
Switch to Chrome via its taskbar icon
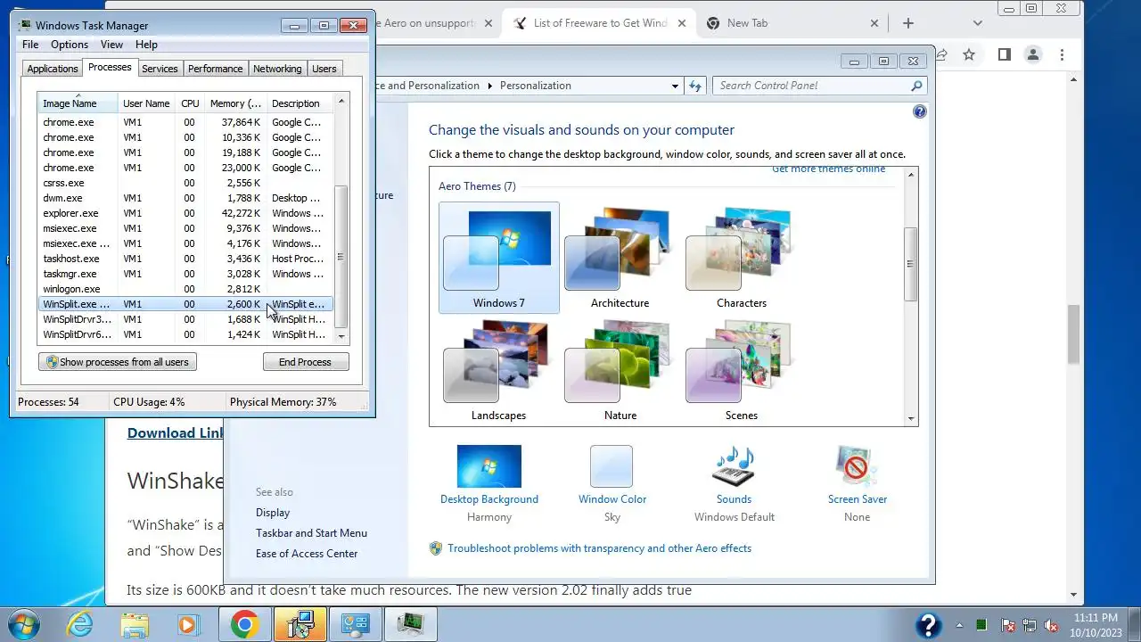pyautogui.click(x=245, y=624)
